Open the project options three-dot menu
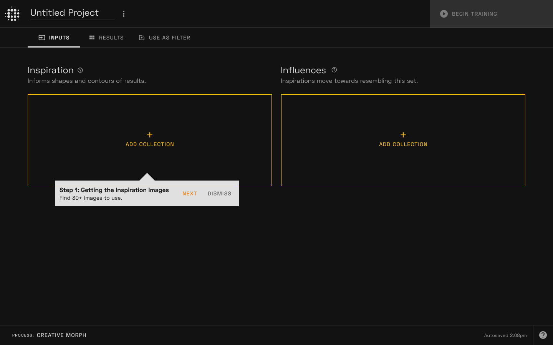This screenshot has height=345, width=553. pyautogui.click(x=123, y=14)
